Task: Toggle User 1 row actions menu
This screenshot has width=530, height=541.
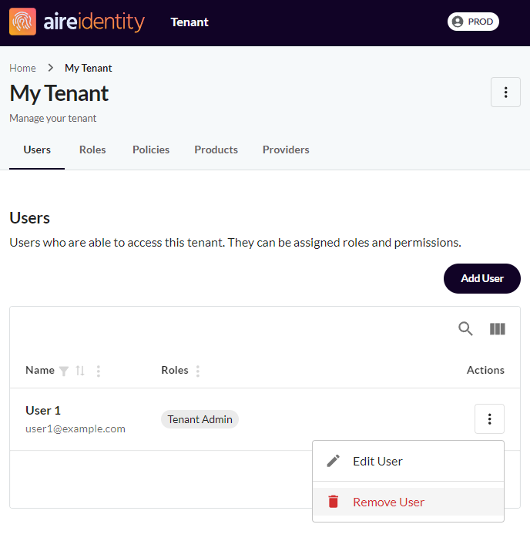Action: pyautogui.click(x=489, y=419)
